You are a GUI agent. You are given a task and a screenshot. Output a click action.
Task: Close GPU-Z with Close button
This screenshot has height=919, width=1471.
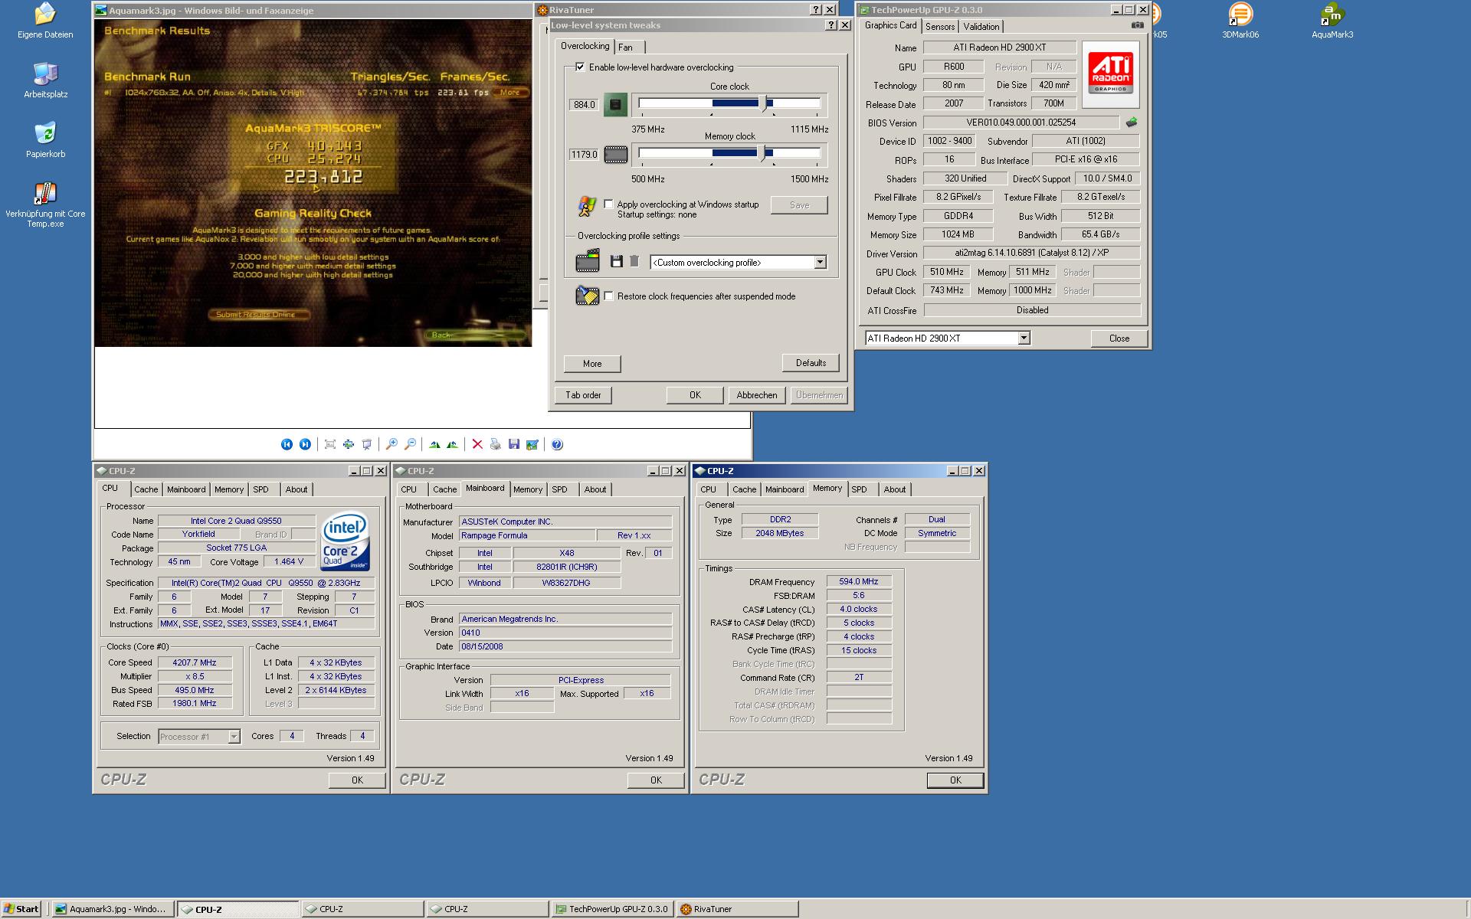1119,338
